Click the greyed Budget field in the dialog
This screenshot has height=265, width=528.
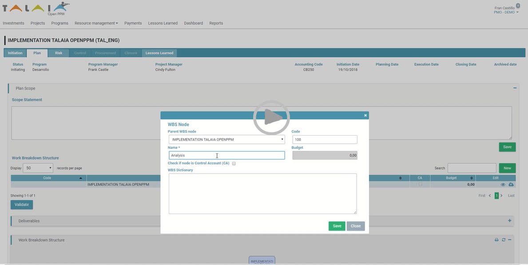pyautogui.click(x=325, y=155)
